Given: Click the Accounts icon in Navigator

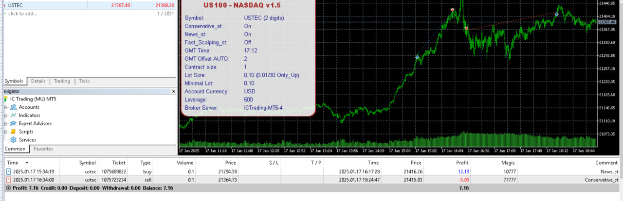Looking at the screenshot, I should [14, 107].
